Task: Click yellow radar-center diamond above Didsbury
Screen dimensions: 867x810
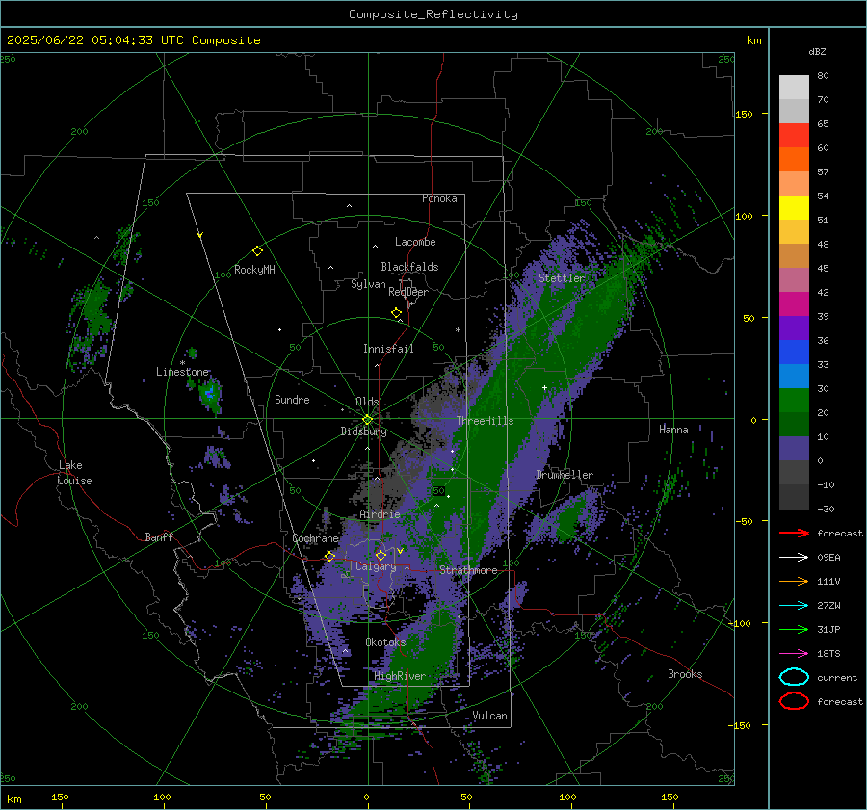Action: (x=368, y=420)
